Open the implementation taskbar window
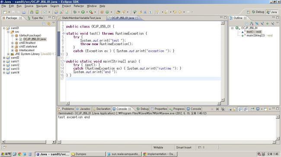 (160, 154)
